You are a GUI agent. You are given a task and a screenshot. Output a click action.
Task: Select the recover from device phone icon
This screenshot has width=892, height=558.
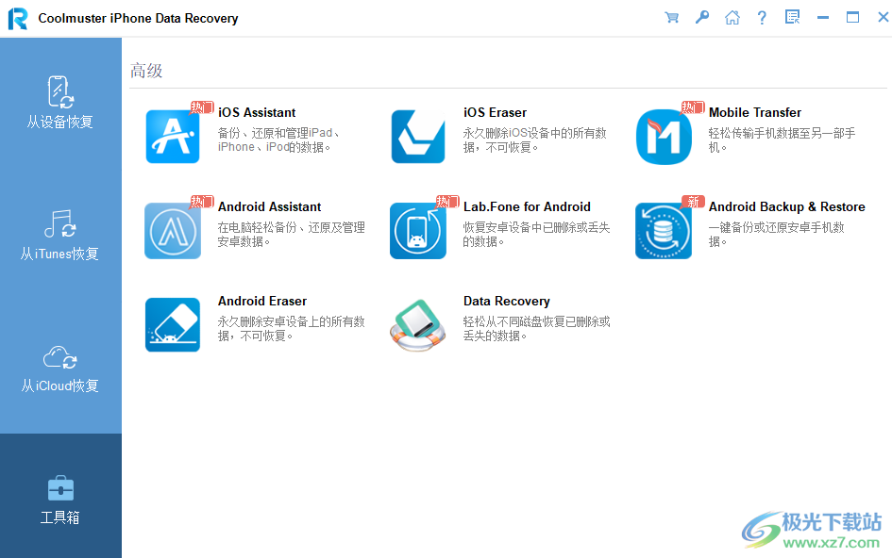(60, 91)
